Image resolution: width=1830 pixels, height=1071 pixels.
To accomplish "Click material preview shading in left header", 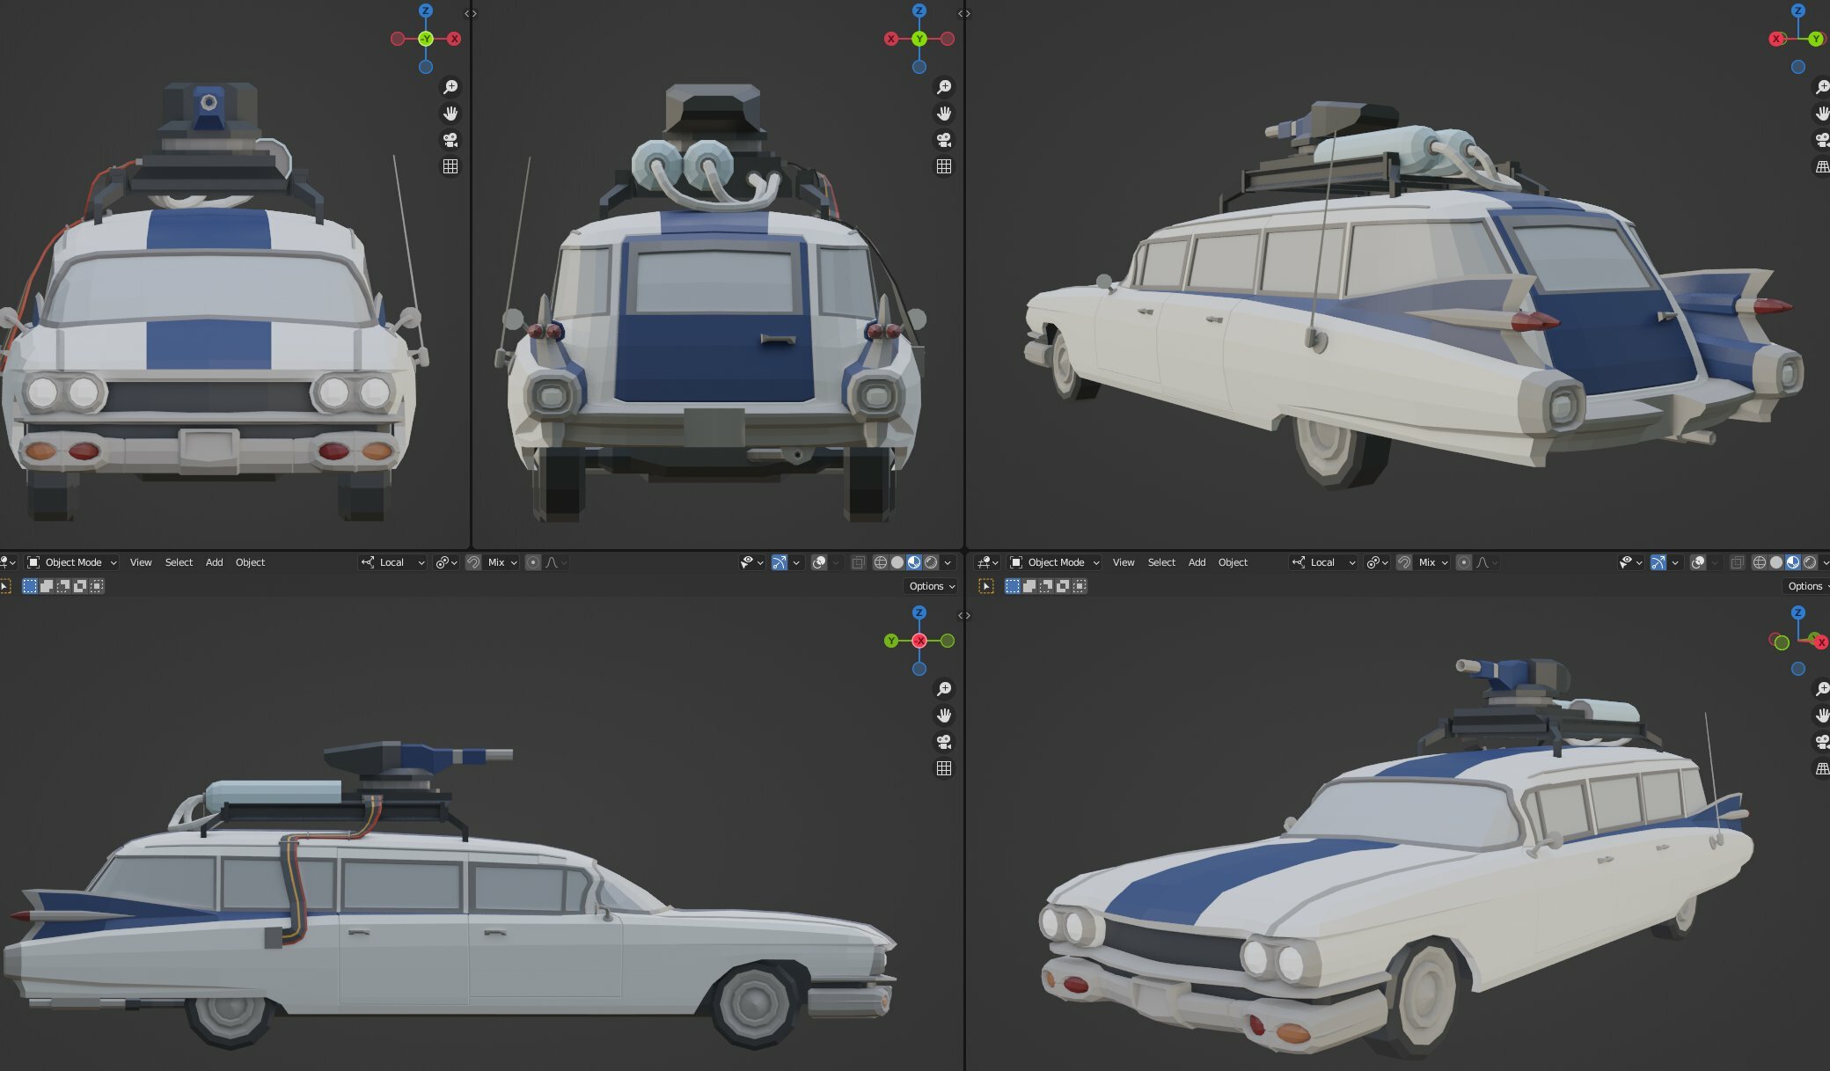I will 914,562.
